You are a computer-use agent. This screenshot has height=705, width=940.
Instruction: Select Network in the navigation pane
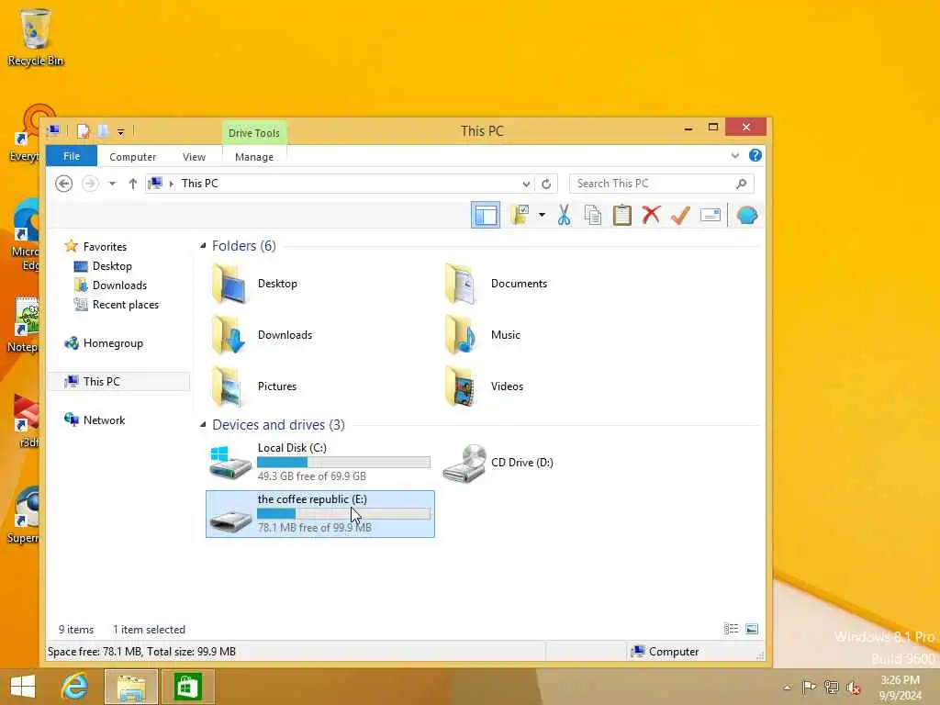pyautogui.click(x=104, y=420)
